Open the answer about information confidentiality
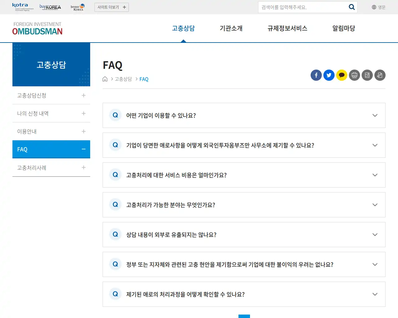This screenshot has height=318, width=398. click(x=375, y=235)
